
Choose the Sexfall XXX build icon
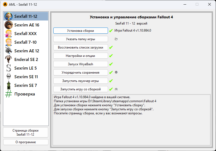pos(9,34)
